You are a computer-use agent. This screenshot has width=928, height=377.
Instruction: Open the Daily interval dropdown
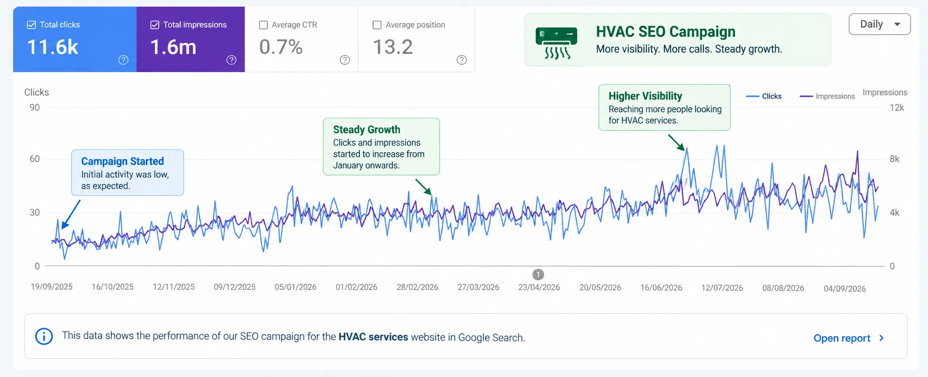coord(879,24)
